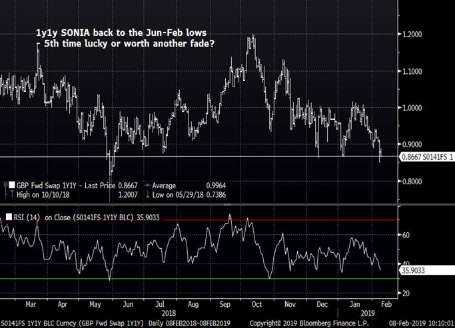Image resolution: width=455 pixels, height=328 pixels.
Task: Click the high value 1.2007
Action: (x=128, y=195)
